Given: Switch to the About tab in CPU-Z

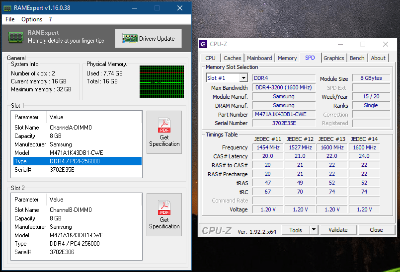Looking at the screenshot, I should pyautogui.click(x=378, y=58).
